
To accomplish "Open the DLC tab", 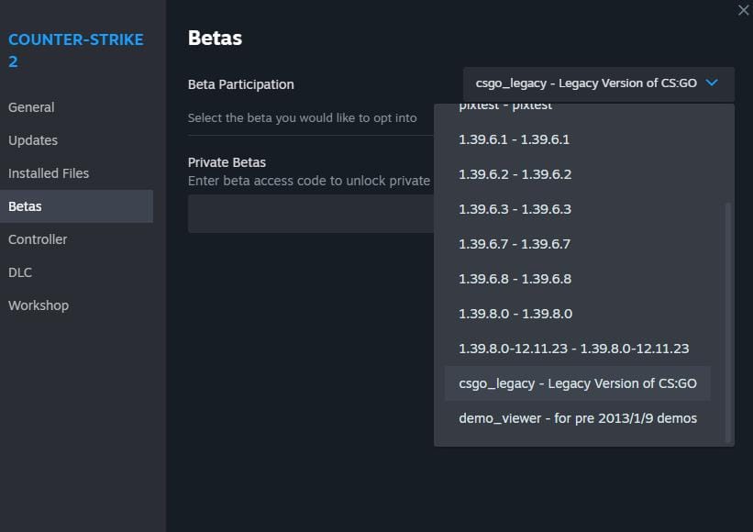I will coord(20,272).
